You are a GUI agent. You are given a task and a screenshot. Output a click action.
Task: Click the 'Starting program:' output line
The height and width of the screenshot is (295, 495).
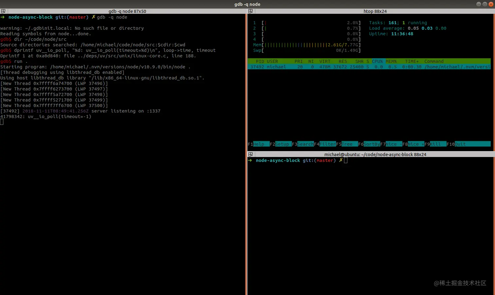[96, 67]
